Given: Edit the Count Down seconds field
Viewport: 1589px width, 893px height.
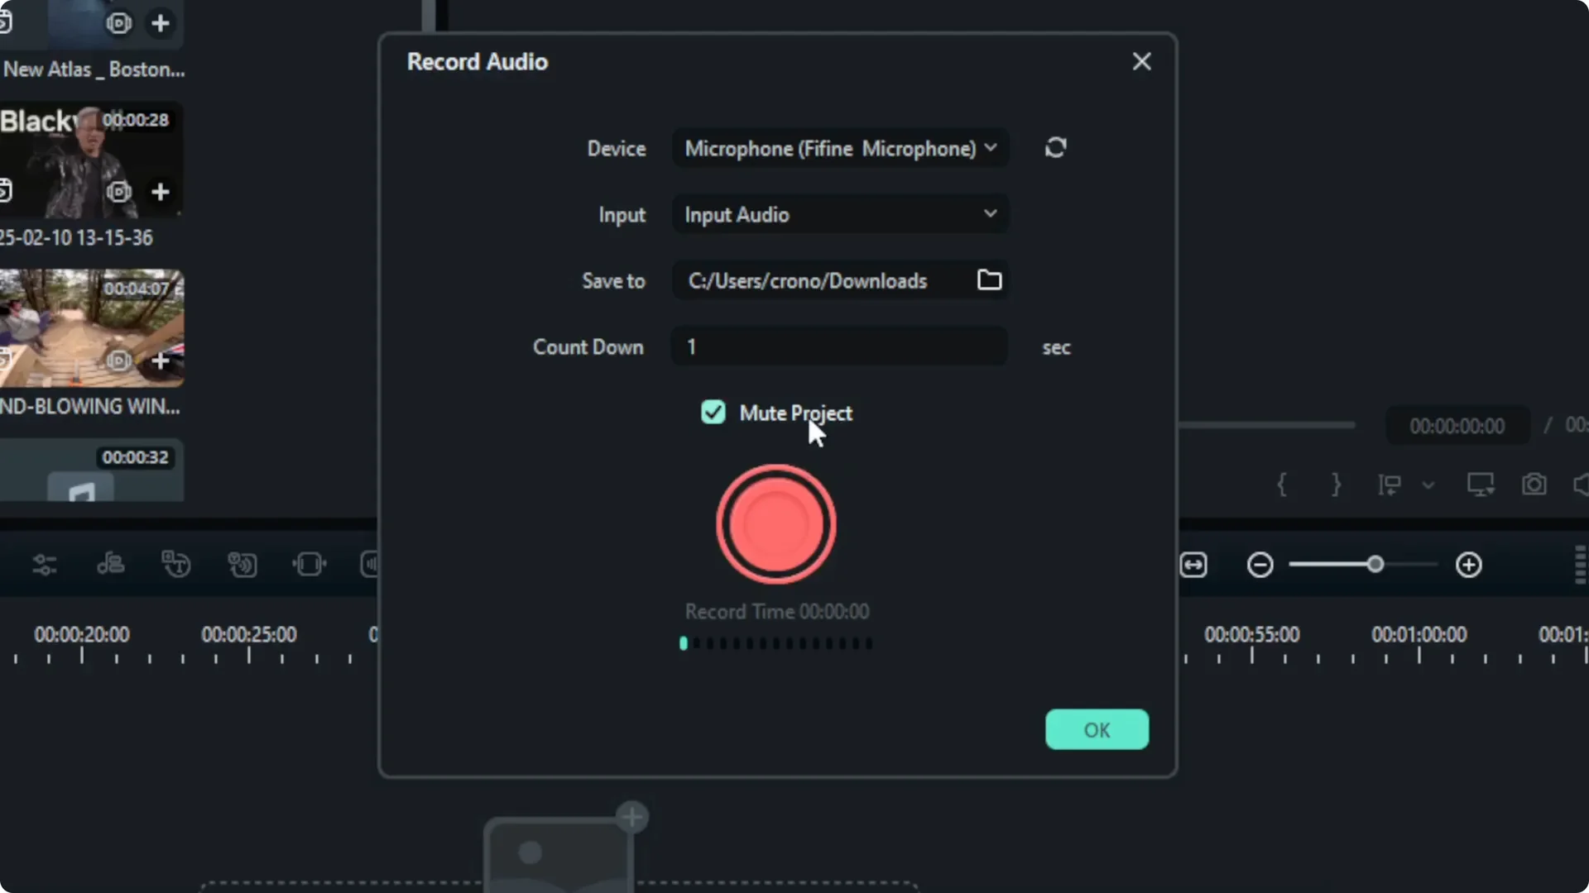Looking at the screenshot, I should point(838,346).
